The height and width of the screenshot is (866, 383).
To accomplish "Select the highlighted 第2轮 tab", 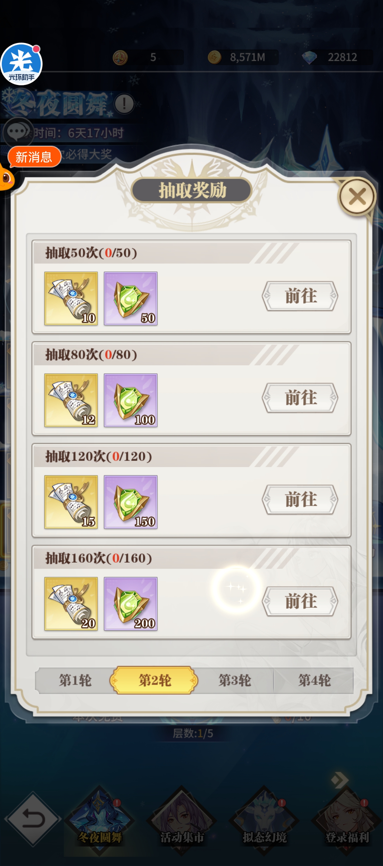I will [x=154, y=681].
